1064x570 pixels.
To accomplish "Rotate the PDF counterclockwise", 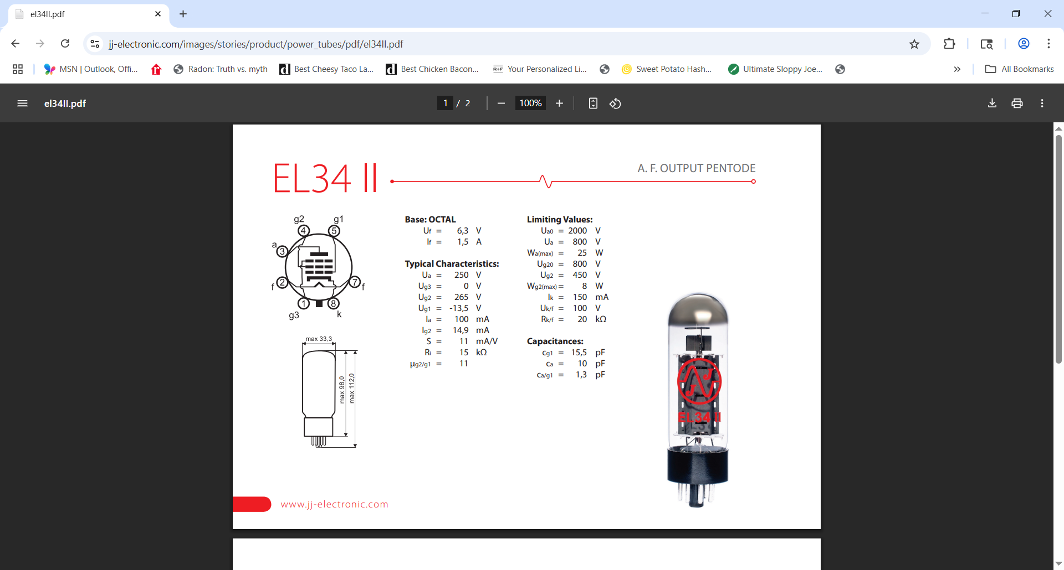I will click(x=615, y=103).
